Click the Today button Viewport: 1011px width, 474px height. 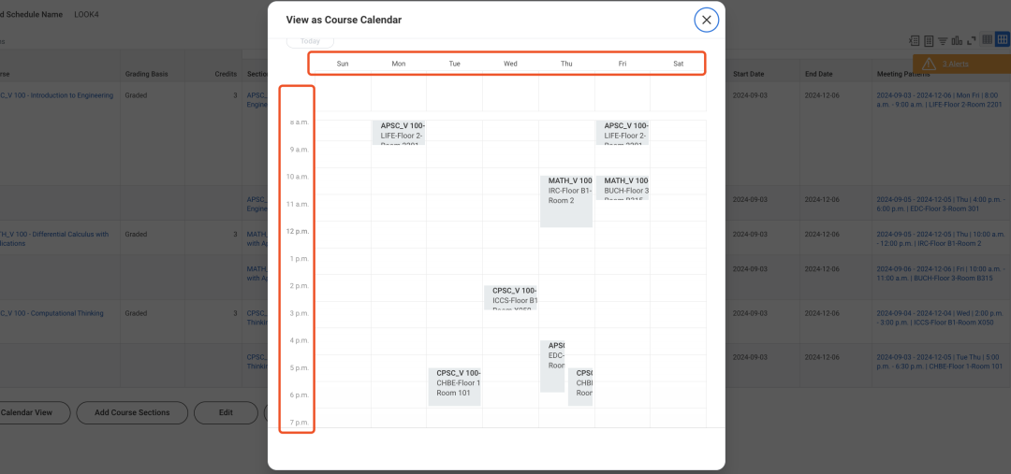tap(310, 41)
